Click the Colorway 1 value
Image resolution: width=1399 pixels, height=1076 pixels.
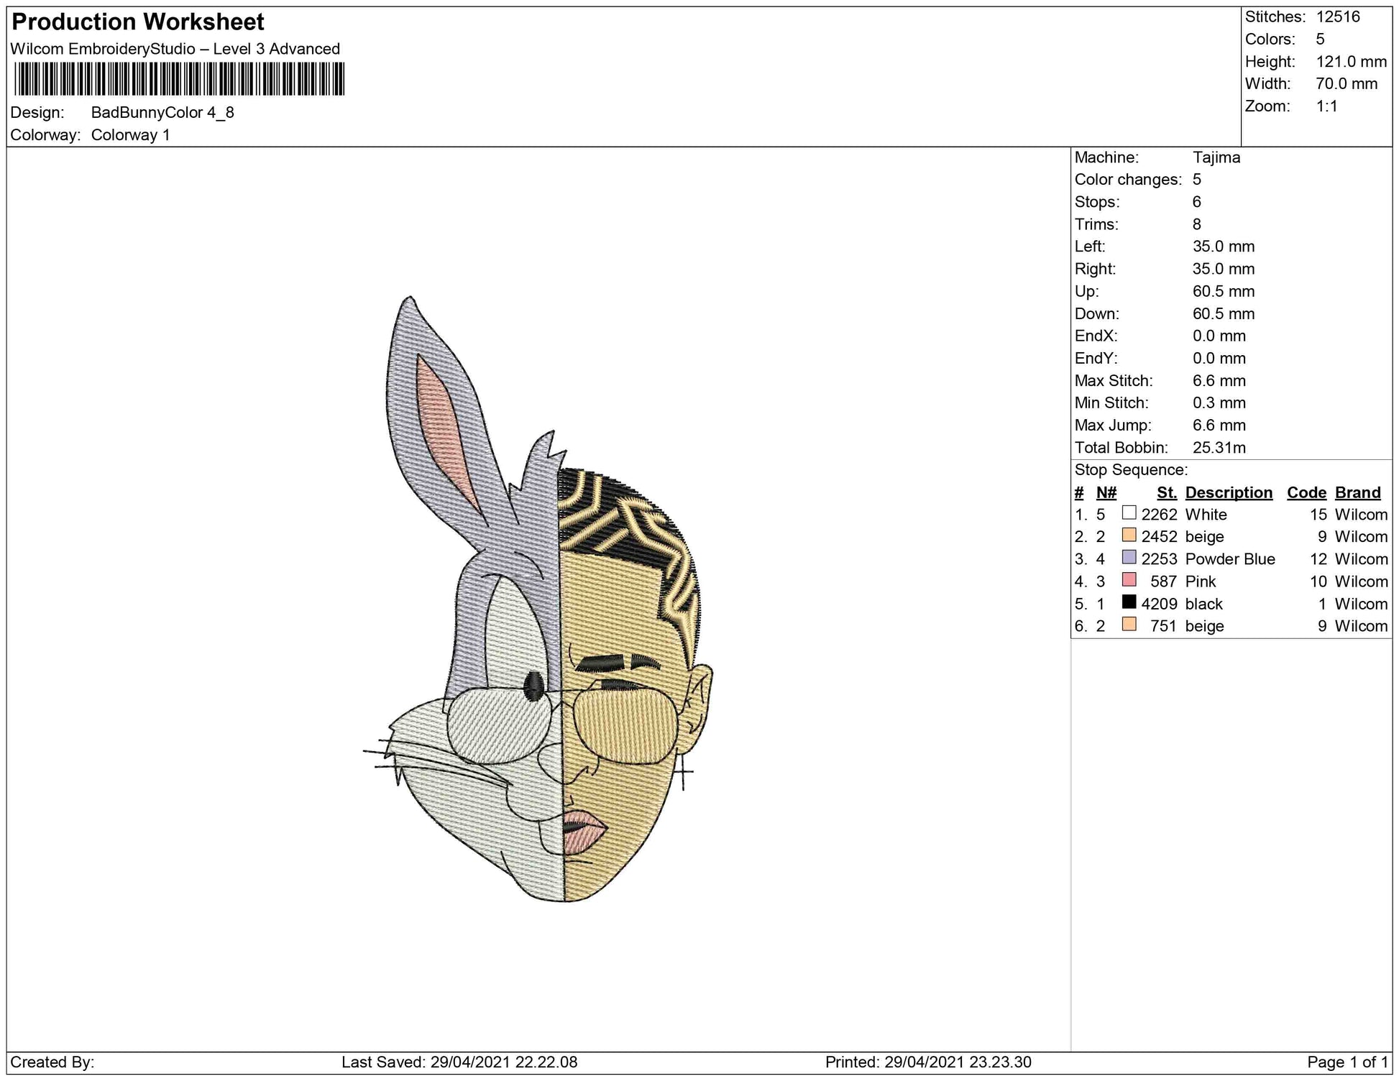click(130, 135)
